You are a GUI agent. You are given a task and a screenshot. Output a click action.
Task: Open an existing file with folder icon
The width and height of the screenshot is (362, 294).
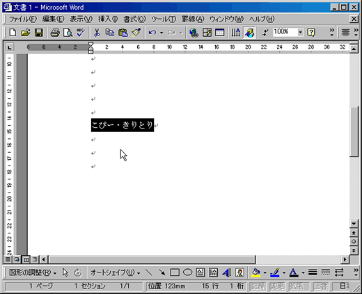[x=26, y=33]
